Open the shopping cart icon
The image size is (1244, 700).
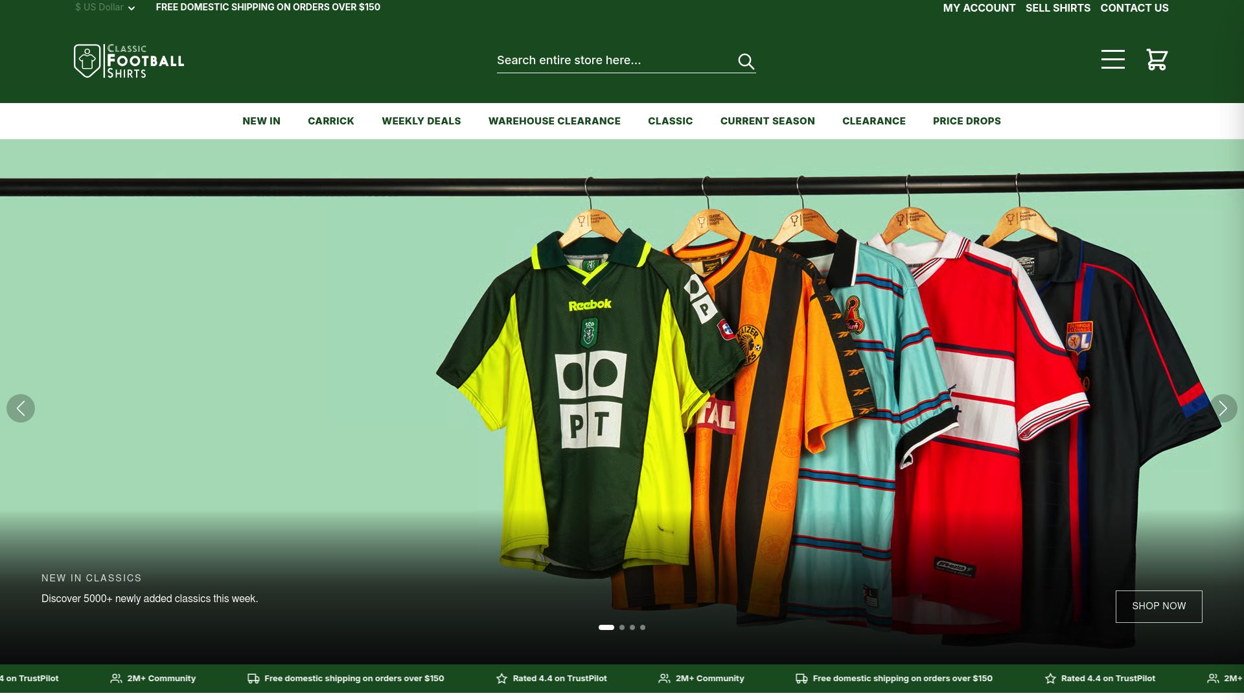pyautogui.click(x=1157, y=60)
